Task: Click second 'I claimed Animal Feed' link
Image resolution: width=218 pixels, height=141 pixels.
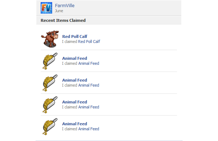Action: pyautogui.click(x=88, y=85)
